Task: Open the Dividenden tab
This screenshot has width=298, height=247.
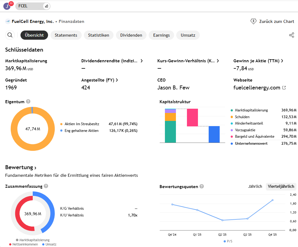Action: tap(131, 35)
